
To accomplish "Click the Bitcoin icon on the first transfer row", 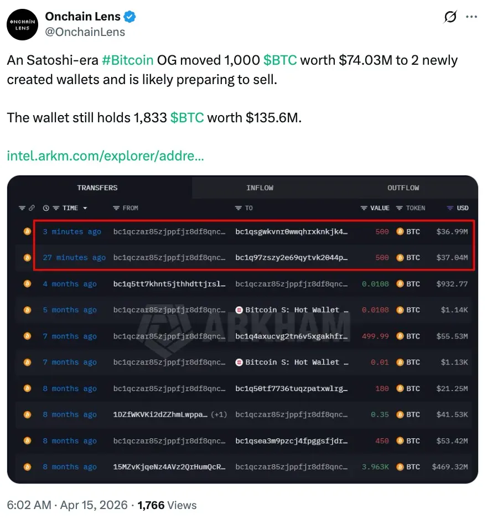I will click(27, 232).
